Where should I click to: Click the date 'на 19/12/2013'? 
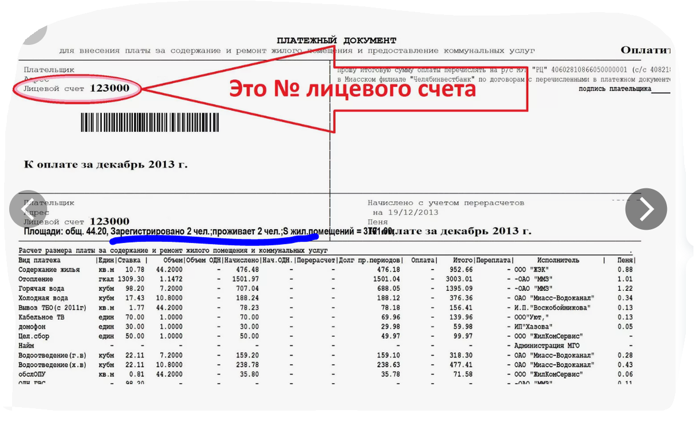click(407, 212)
